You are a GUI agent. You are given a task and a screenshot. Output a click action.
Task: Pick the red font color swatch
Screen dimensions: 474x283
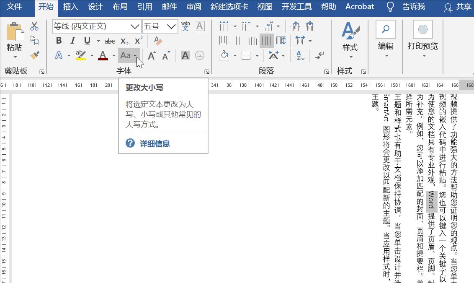pos(103,56)
